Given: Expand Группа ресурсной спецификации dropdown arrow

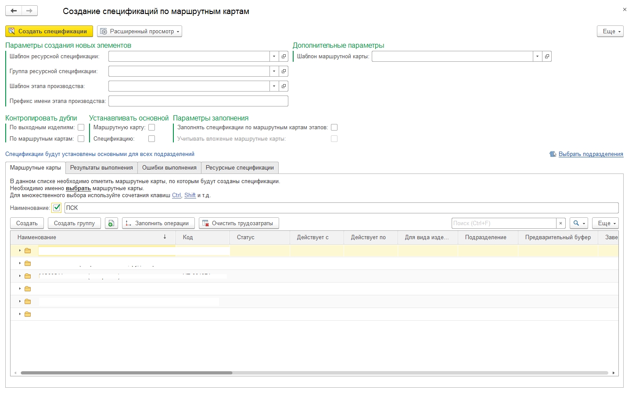Looking at the screenshot, I should coord(274,71).
